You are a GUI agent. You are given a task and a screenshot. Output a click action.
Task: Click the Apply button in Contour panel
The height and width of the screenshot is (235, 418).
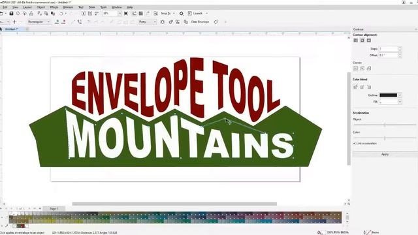coord(385,154)
